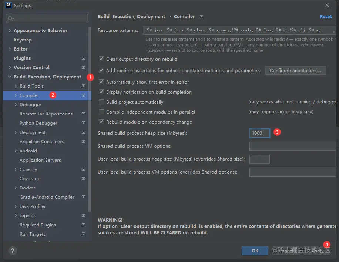Image resolution: width=339 pixels, height=262 pixels.
Task: Click the project icon beside Console
Action: pos(83,169)
